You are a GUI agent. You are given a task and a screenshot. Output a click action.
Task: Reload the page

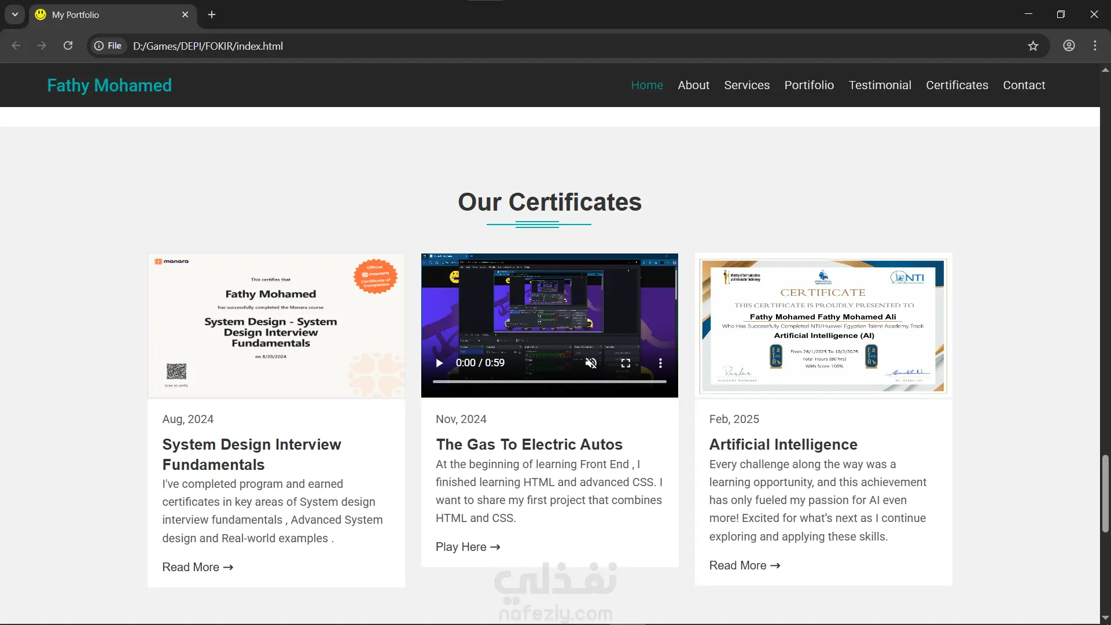point(68,46)
